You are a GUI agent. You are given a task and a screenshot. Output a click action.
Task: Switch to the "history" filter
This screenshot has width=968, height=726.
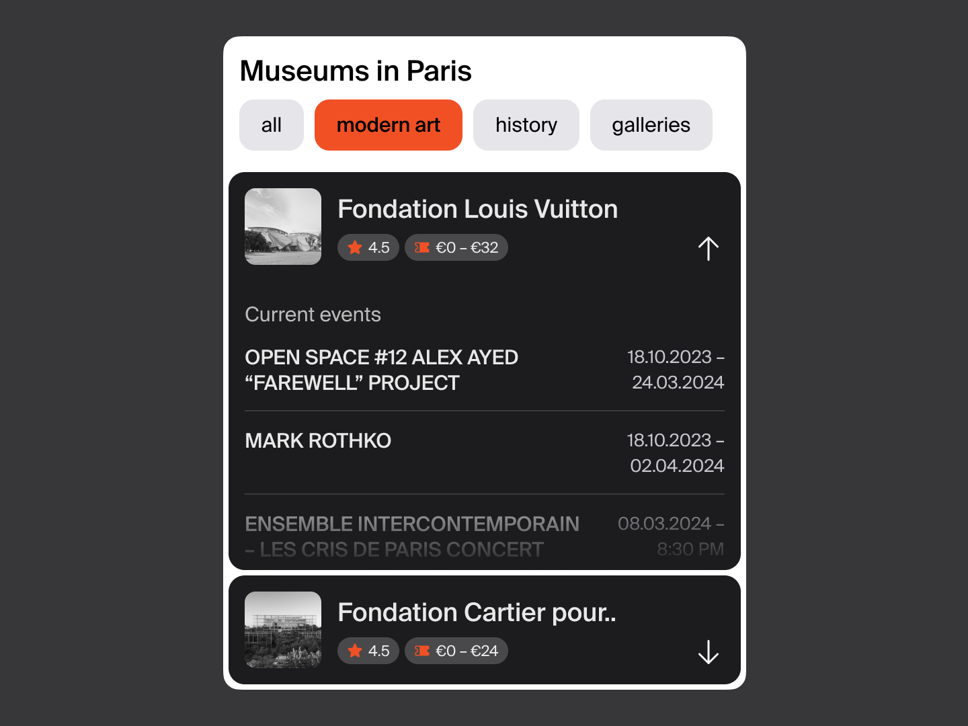[526, 125]
